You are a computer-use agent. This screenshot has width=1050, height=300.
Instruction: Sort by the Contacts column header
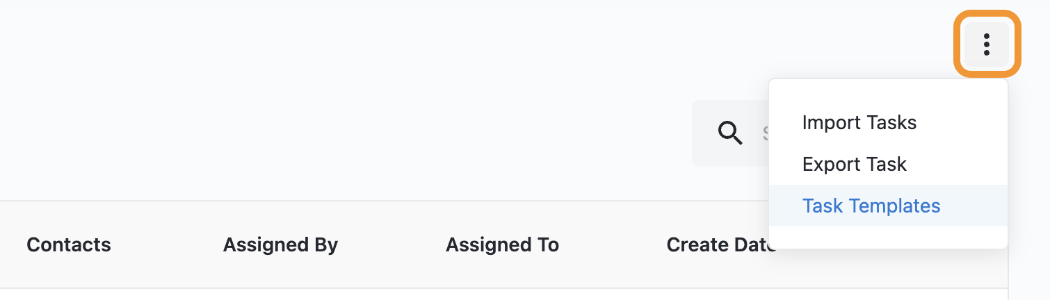pyautogui.click(x=68, y=244)
